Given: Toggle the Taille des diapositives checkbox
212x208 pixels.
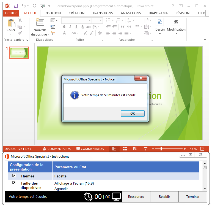Looking at the screenshot, I should [x=14, y=183].
